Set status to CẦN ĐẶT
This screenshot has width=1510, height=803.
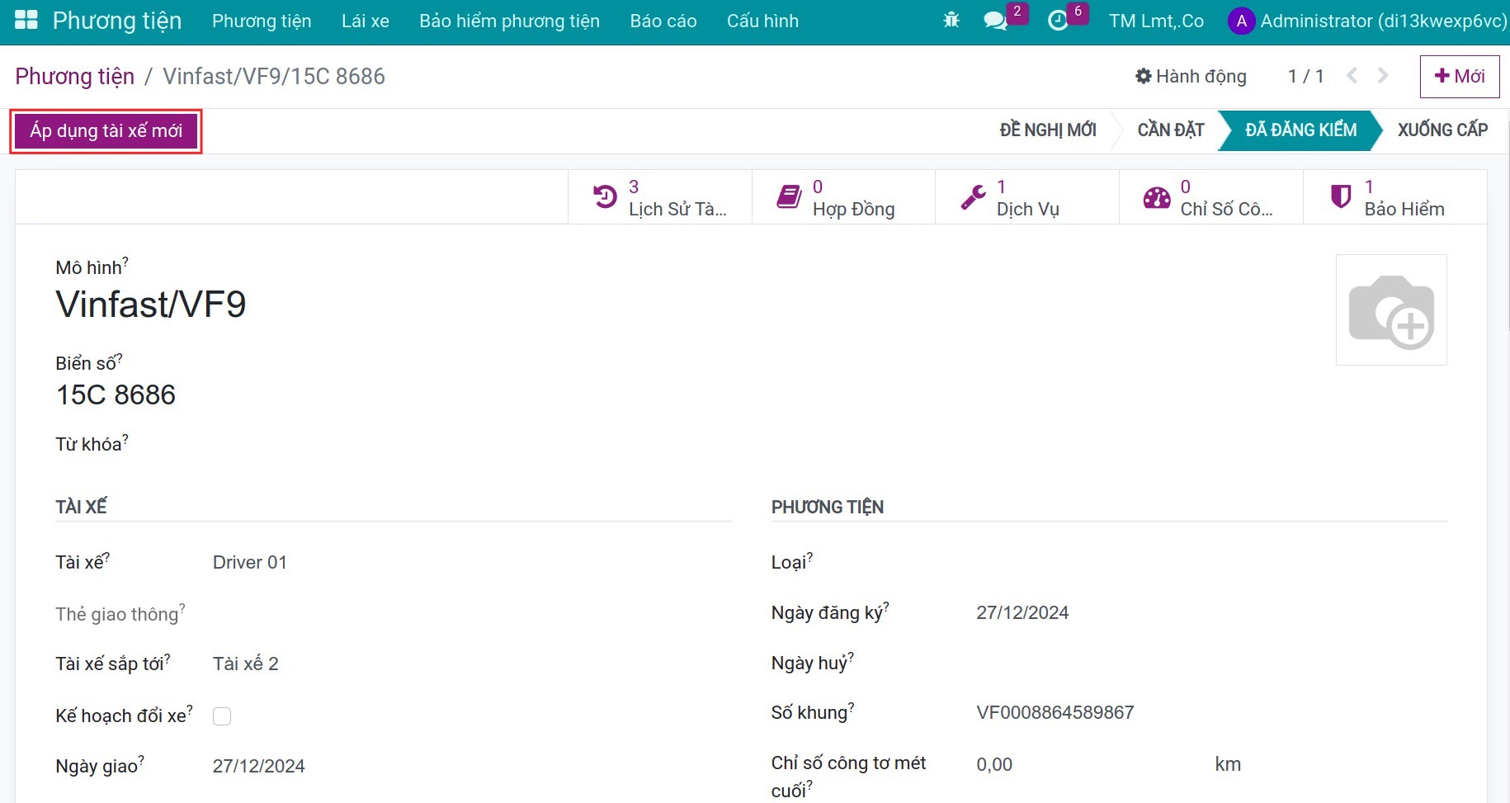[x=1170, y=130]
